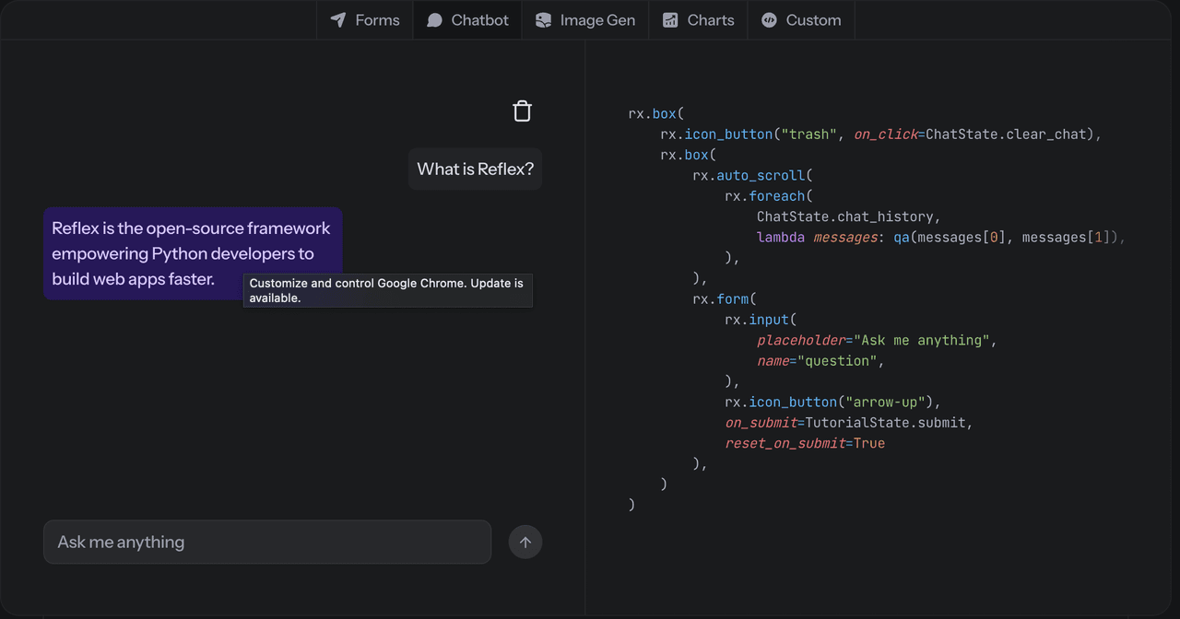Click the reset_on_submit=True code line
This screenshot has width=1180, height=619.
pos(804,443)
